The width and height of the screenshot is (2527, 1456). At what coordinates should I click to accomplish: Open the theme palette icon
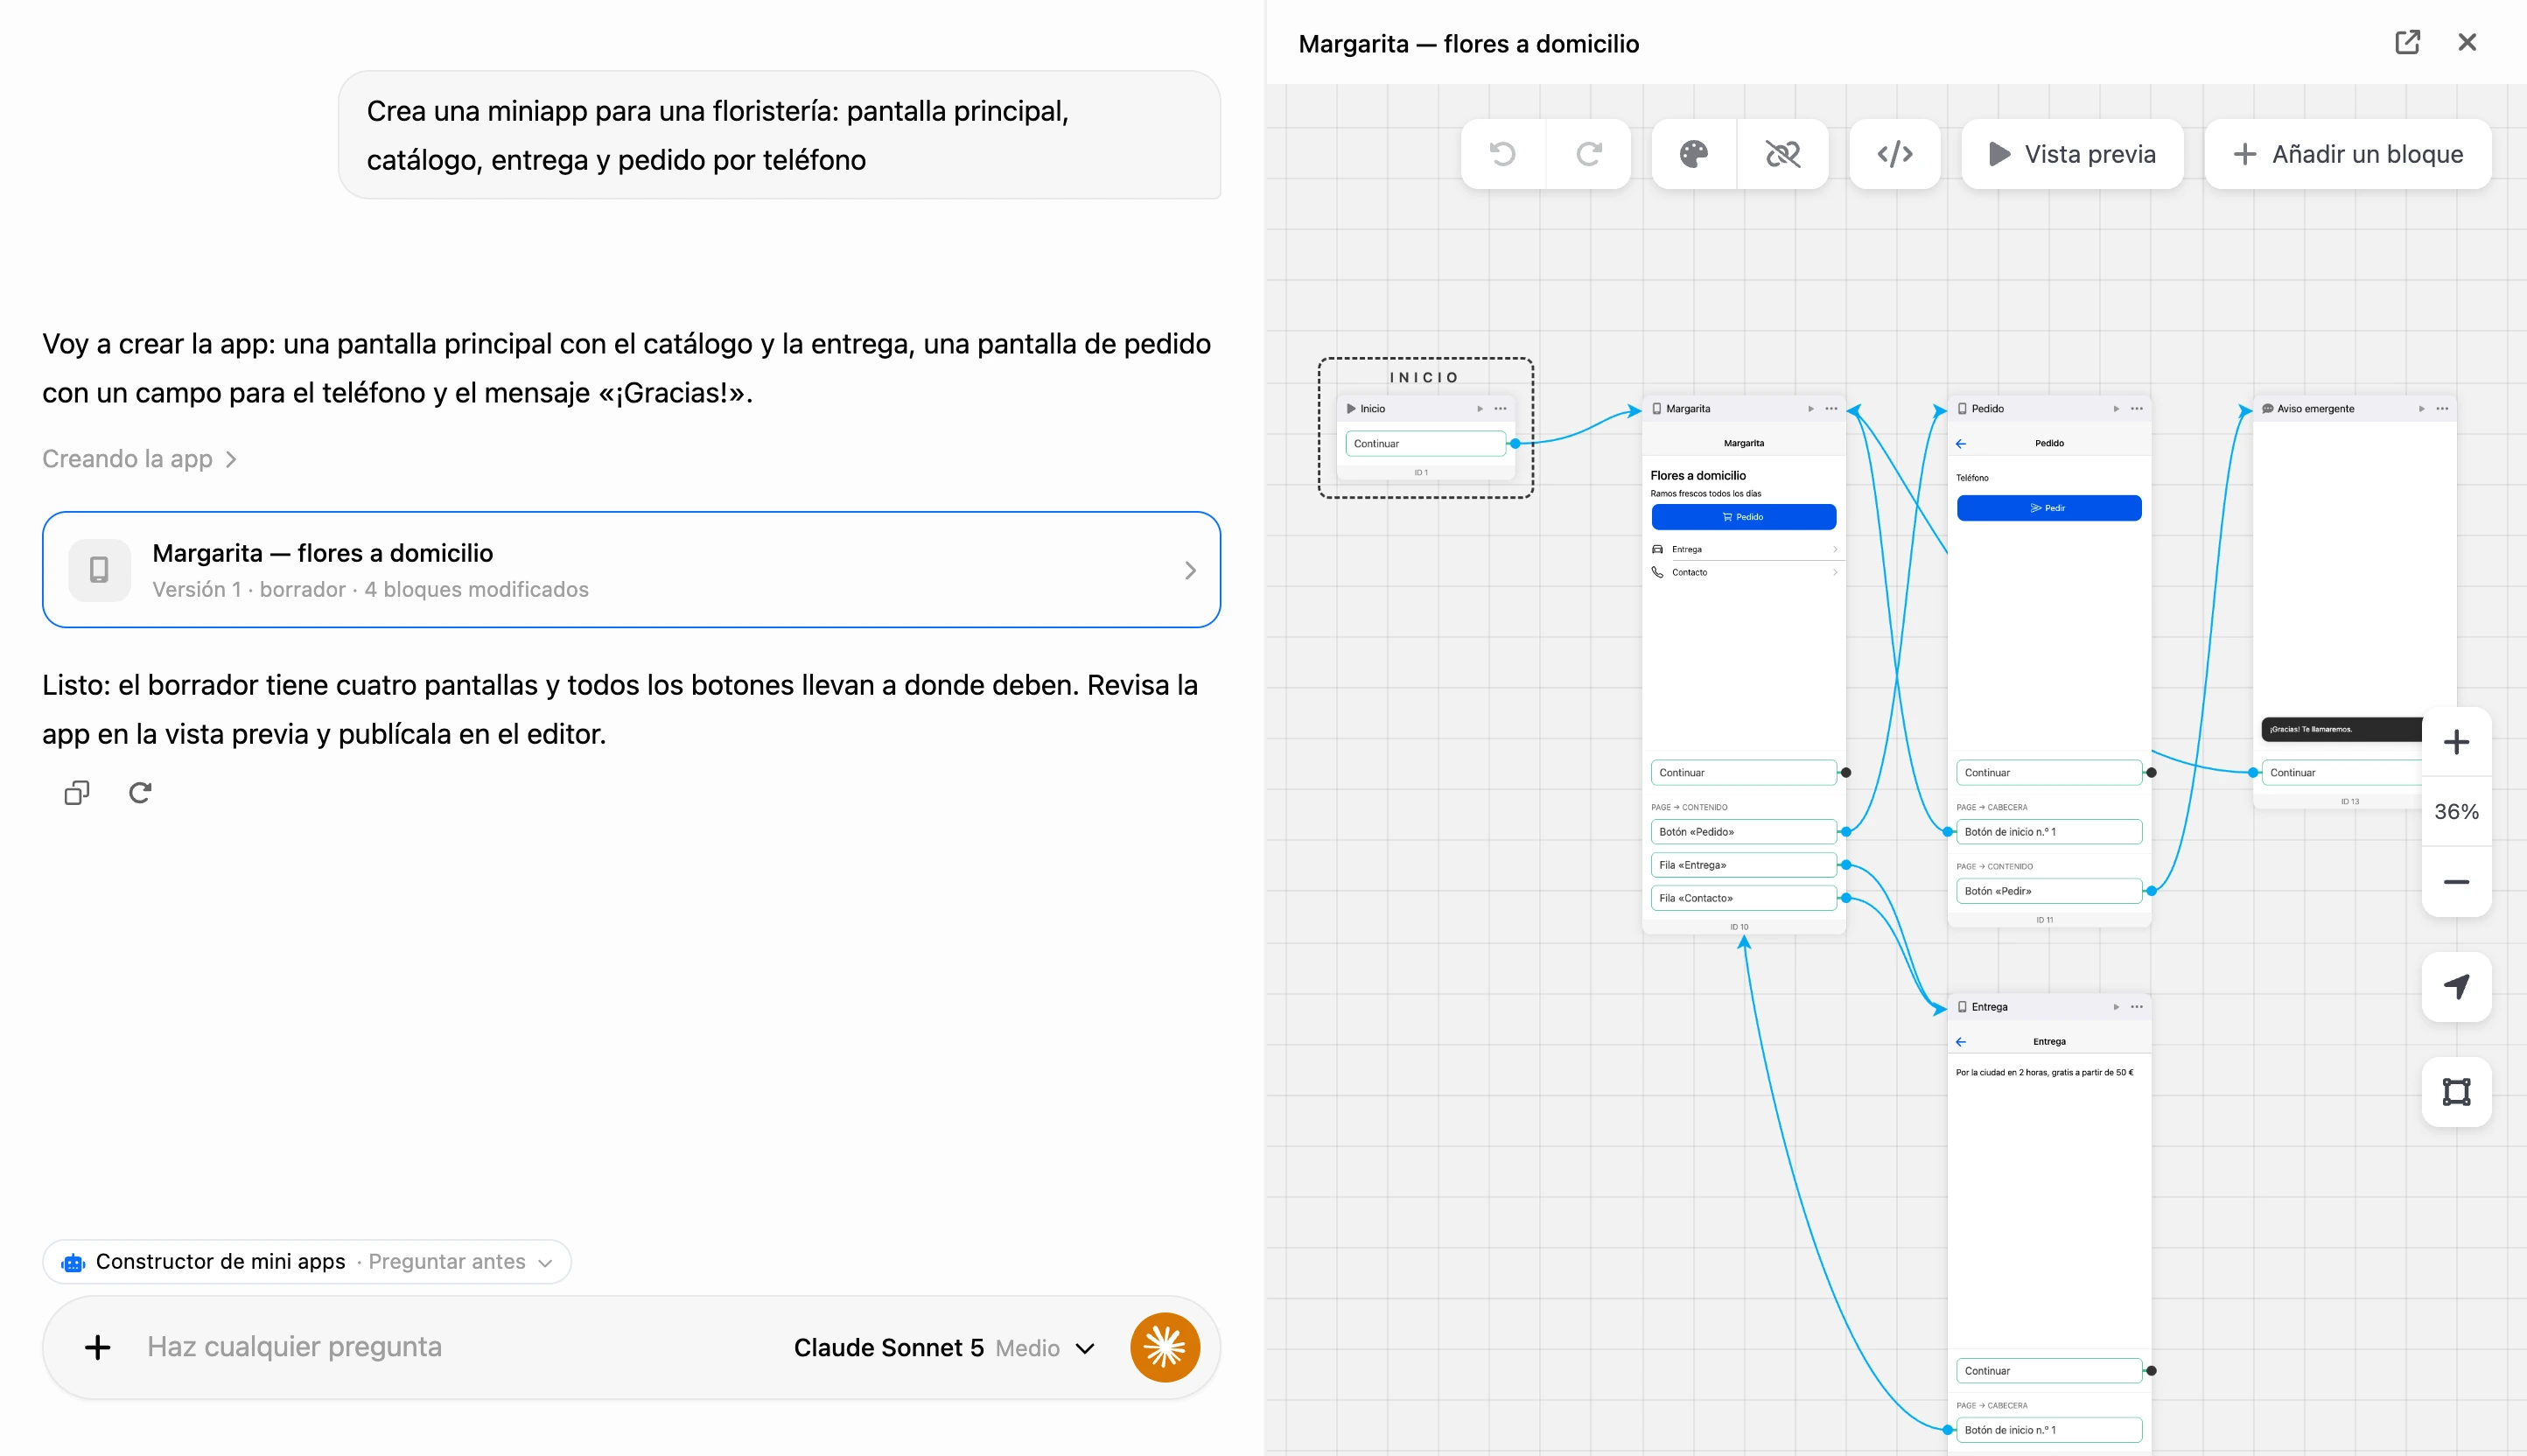(1694, 154)
